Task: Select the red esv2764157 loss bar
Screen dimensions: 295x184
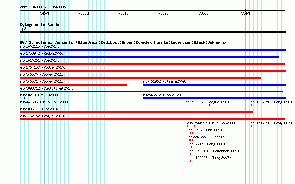Action: point(152,71)
